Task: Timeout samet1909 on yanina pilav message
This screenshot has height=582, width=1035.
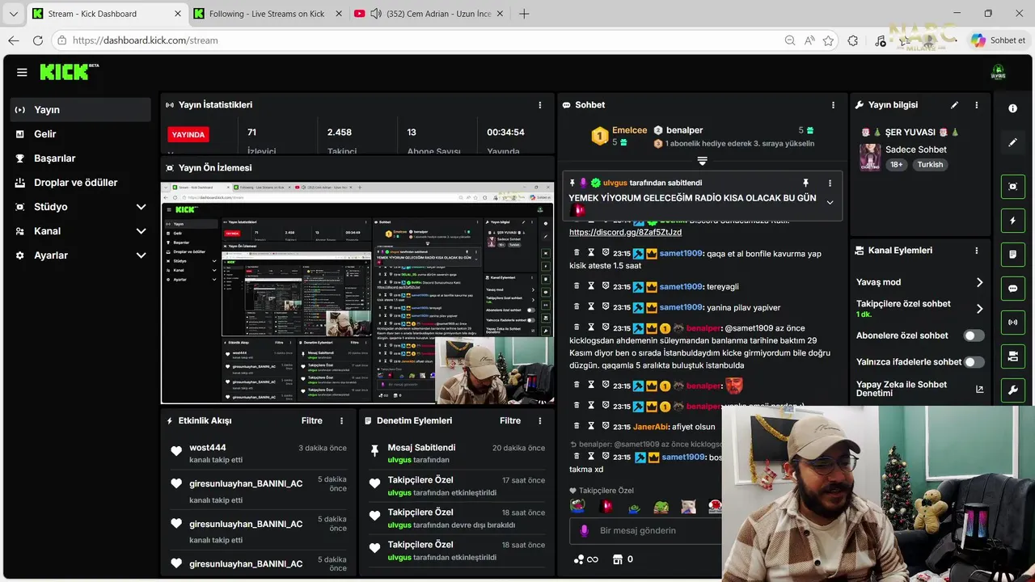Action: pyautogui.click(x=591, y=307)
